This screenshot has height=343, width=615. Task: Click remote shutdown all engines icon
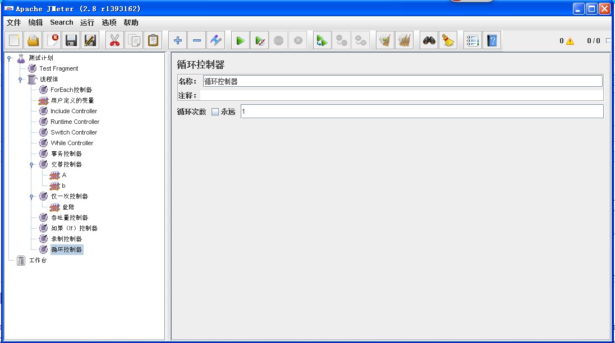pos(360,40)
